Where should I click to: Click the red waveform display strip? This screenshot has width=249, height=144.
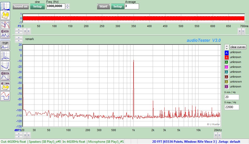pyautogui.click(x=134, y=18)
